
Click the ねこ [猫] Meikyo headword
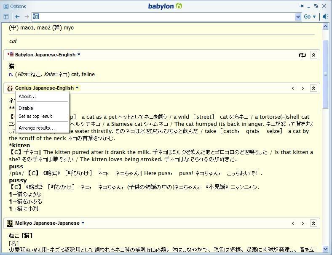(x=21, y=235)
